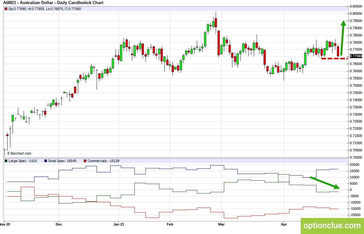Click the Apr date axis label
Viewport: 364px width, 234px height.
coord(284,224)
